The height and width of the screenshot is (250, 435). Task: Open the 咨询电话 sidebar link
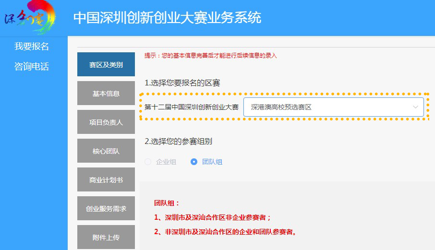tap(32, 67)
